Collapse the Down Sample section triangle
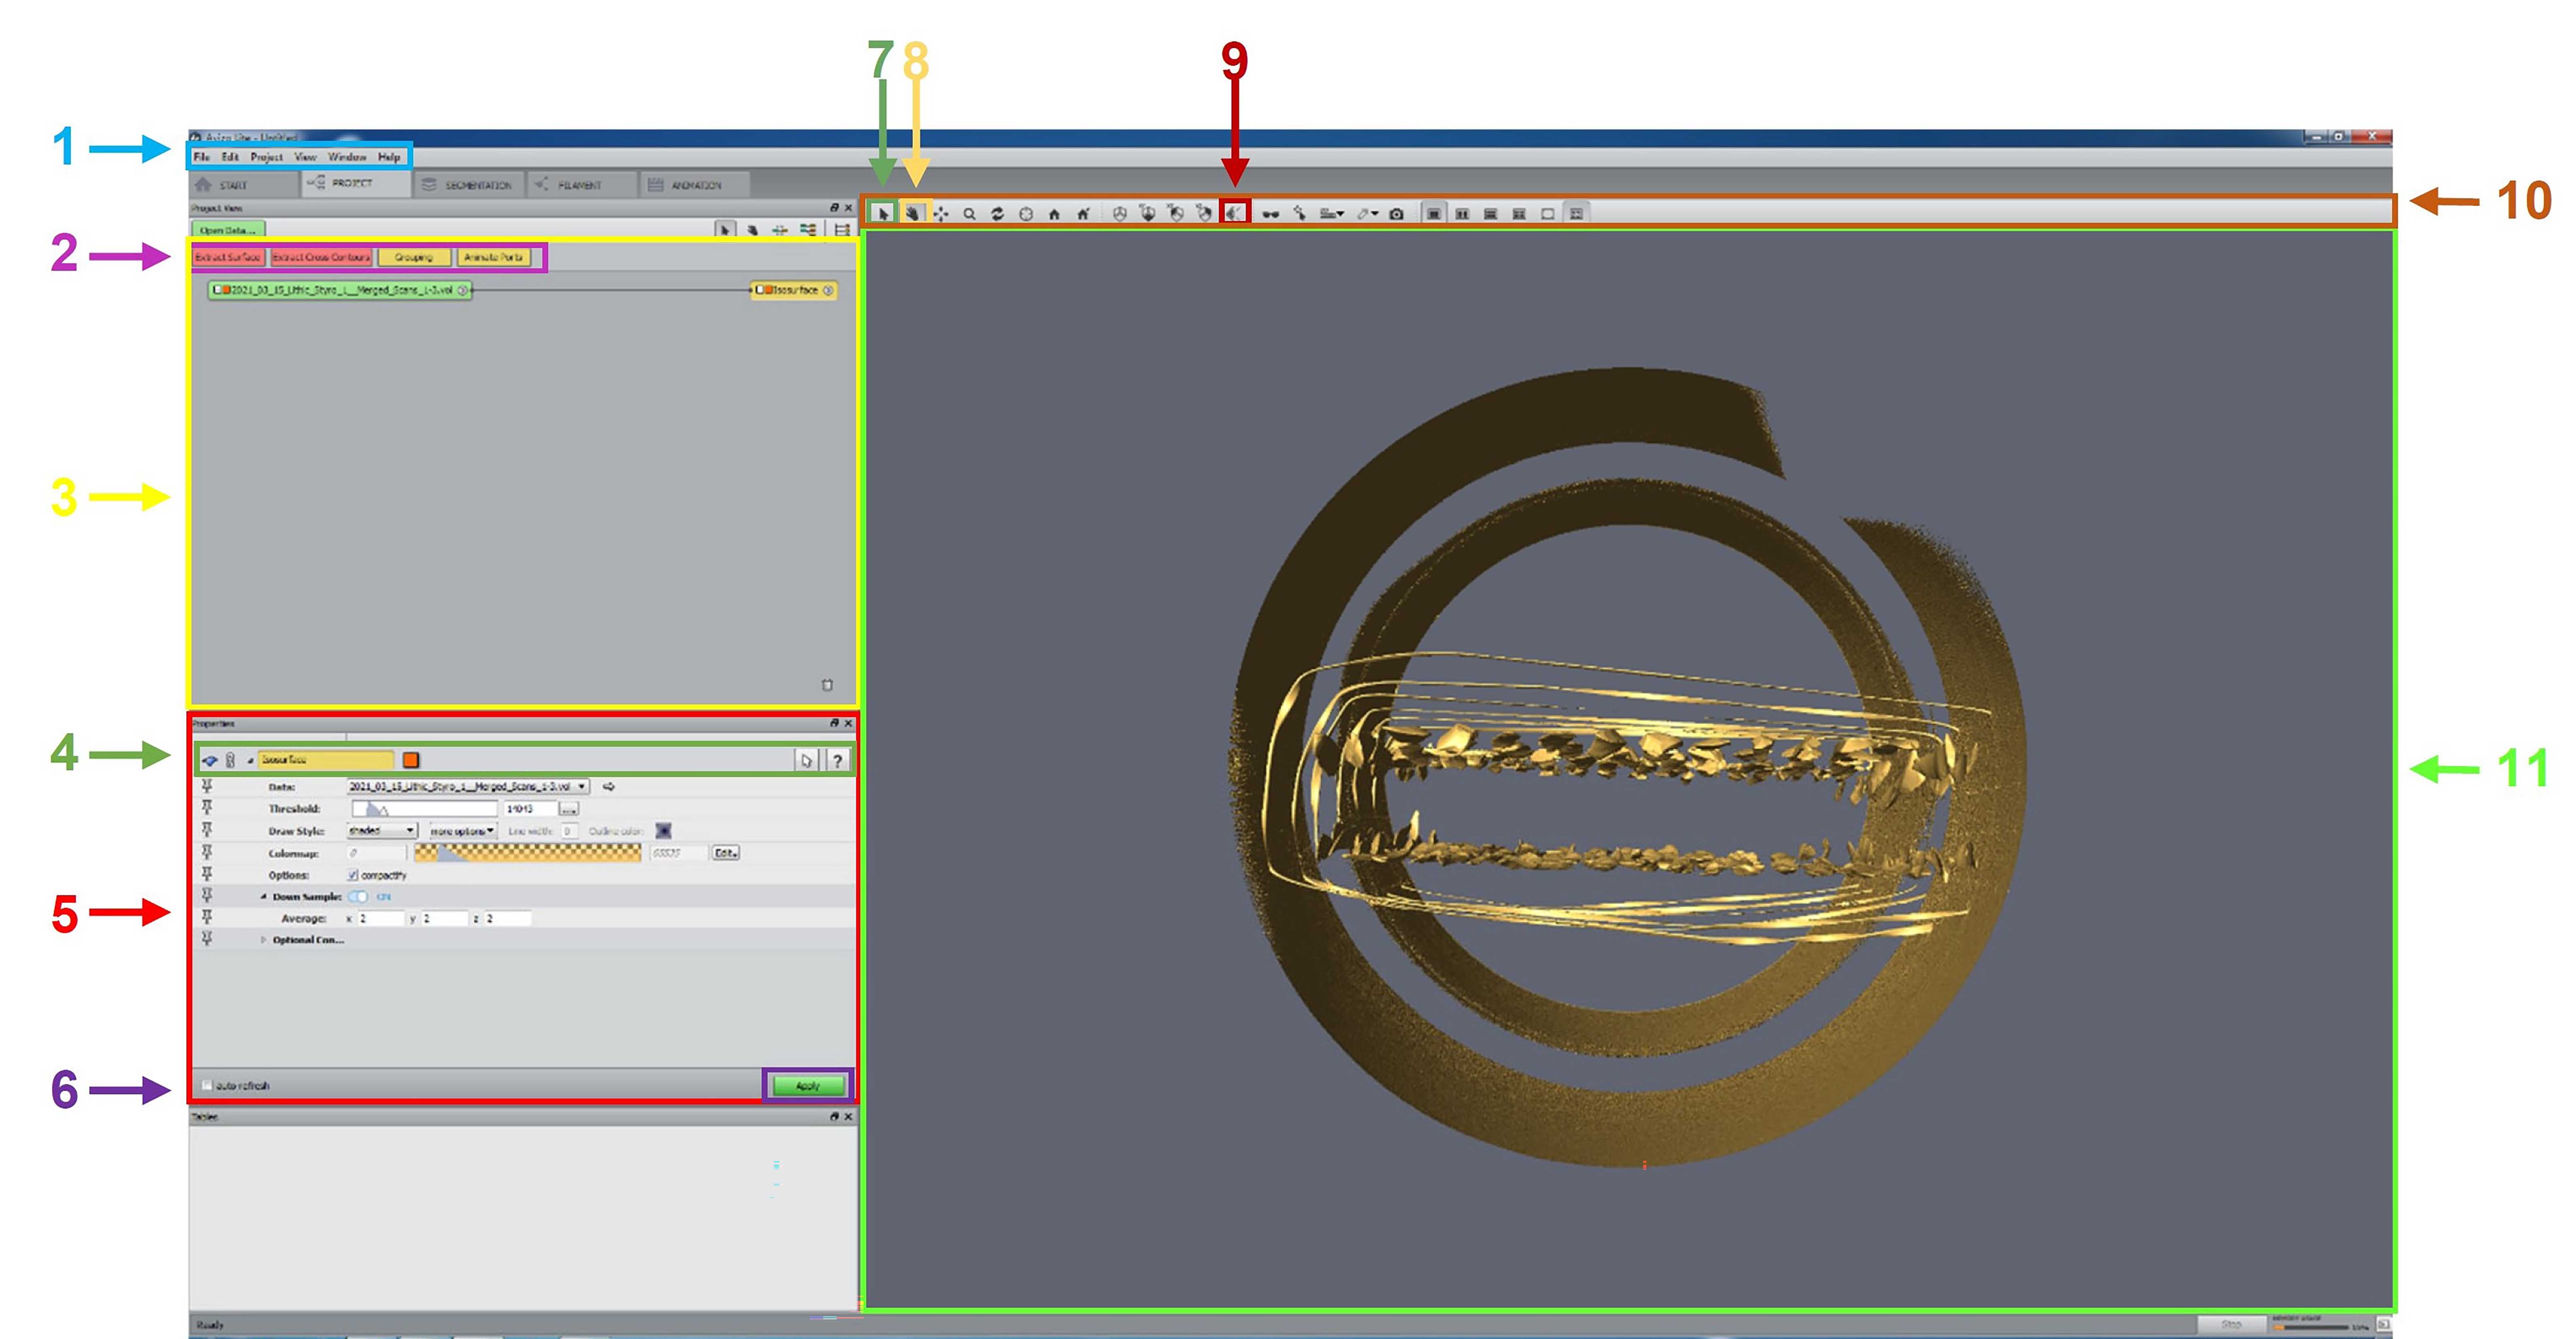The width and height of the screenshot is (2576, 1339). pos(264,897)
